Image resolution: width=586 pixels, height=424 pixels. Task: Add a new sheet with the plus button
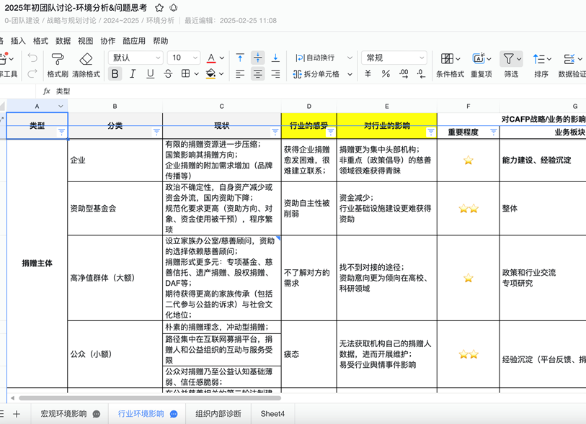coord(16,414)
